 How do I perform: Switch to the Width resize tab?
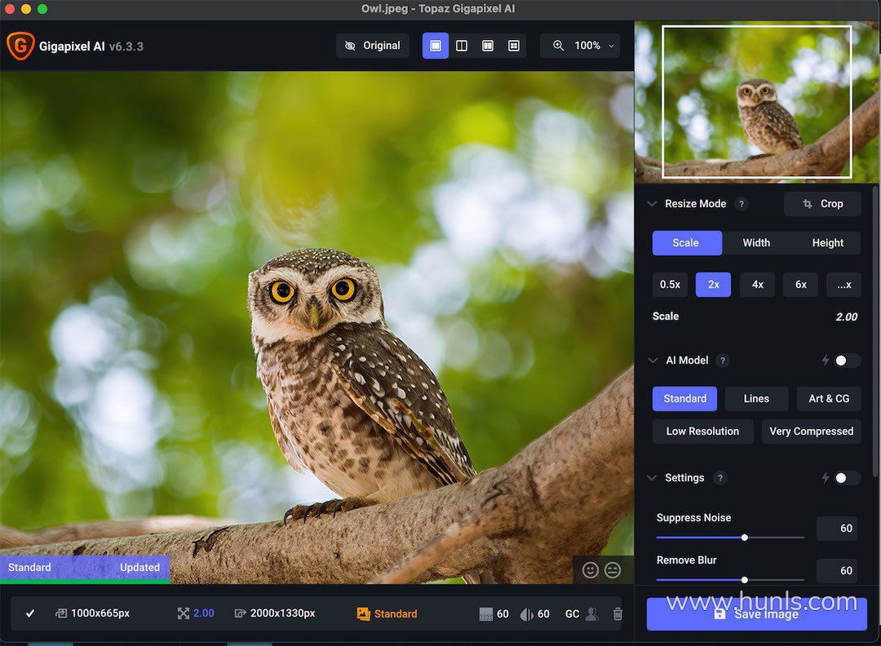tap(756, 243)
